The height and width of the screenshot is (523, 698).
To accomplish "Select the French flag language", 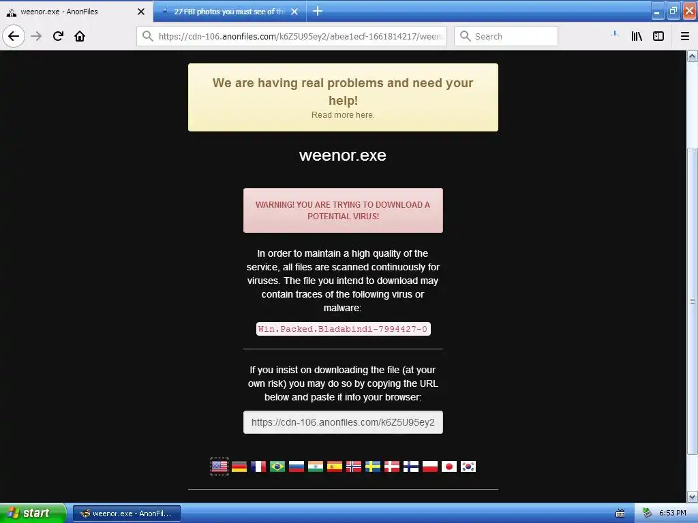I will [258, 466].
